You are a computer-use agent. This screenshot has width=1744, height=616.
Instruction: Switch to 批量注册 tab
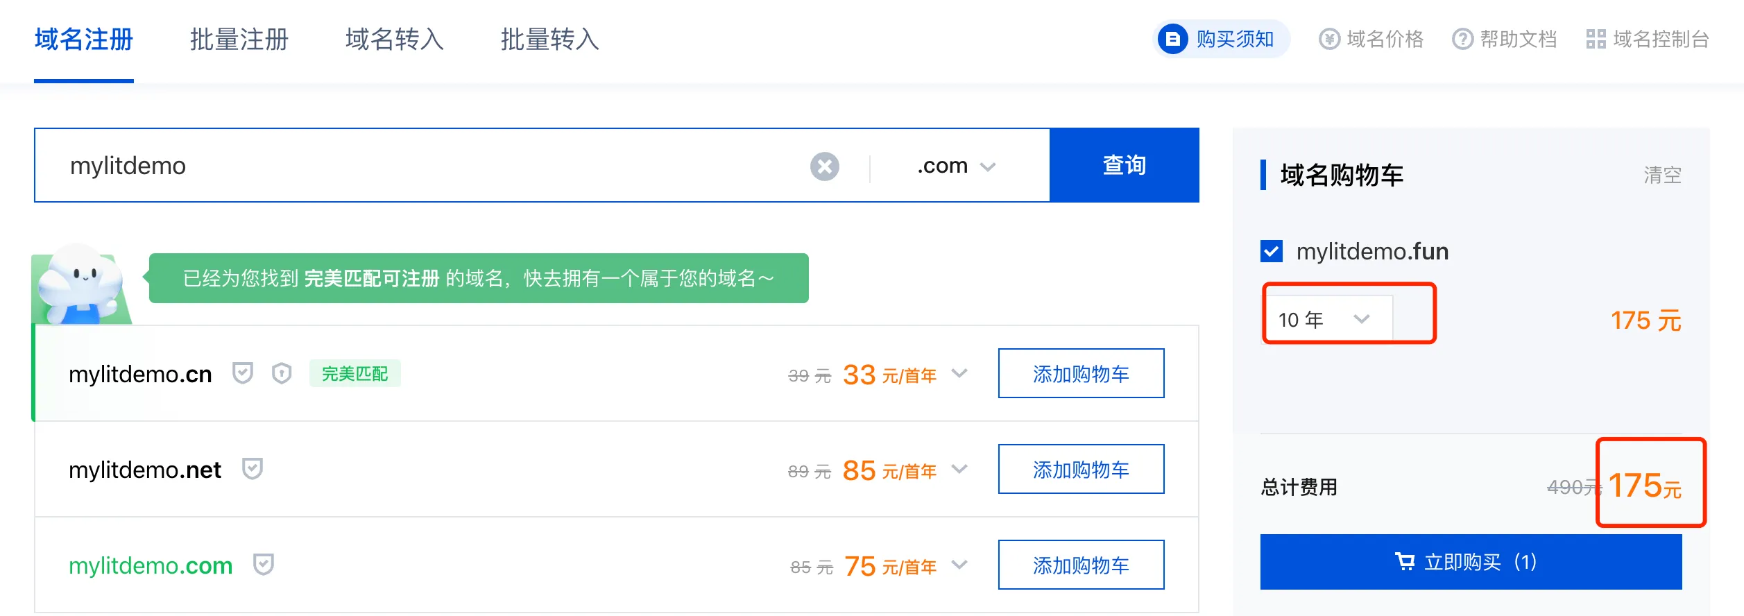coord(239,40)
